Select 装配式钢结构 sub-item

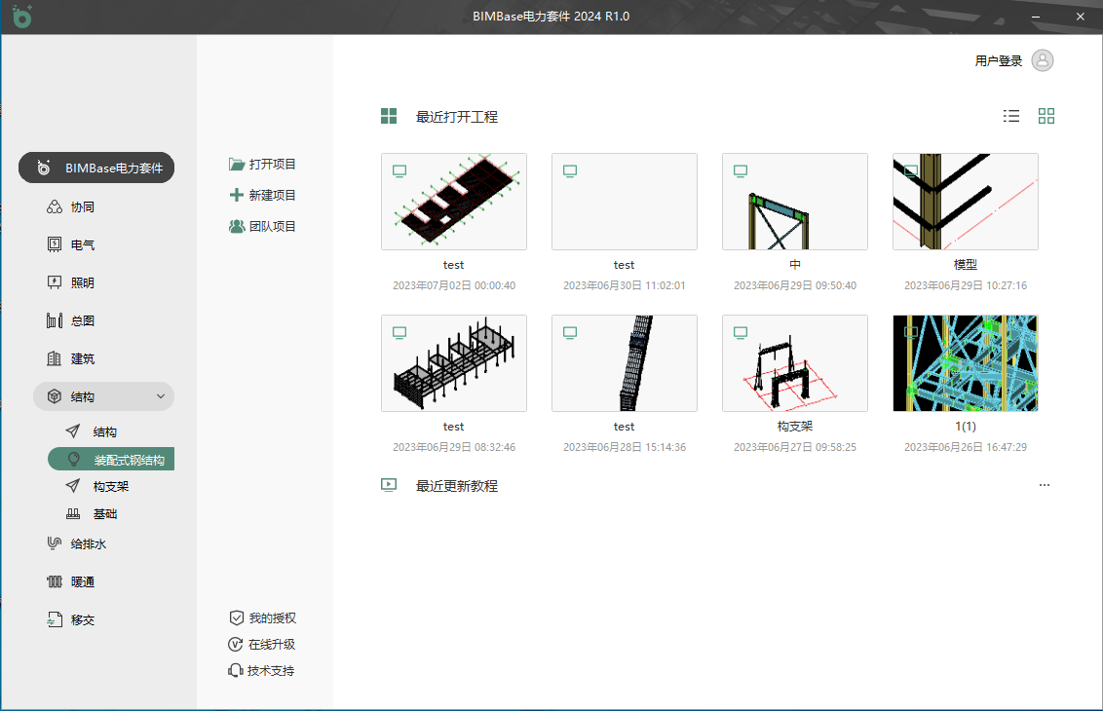[x=129, y=460]
